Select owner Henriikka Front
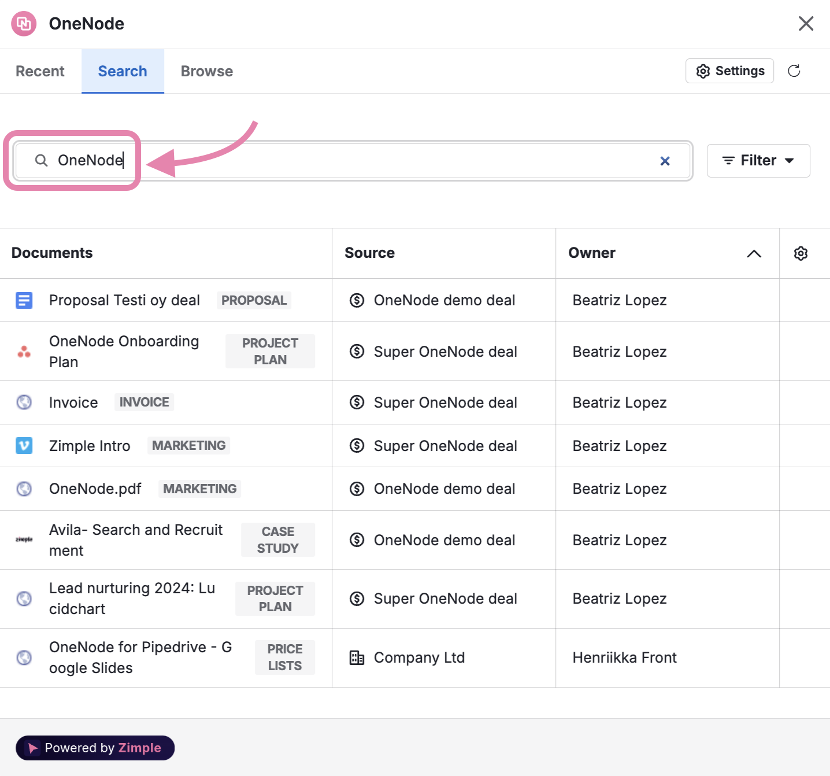This screenshot has width=830, height=776. (625, 658)
